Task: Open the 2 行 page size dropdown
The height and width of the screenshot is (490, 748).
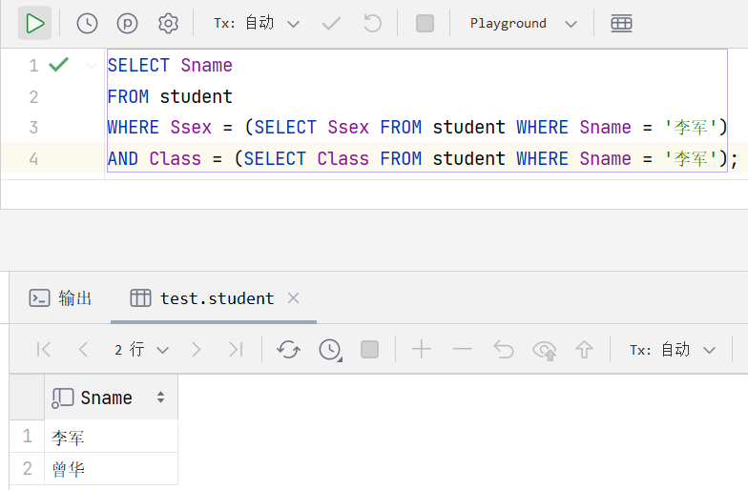Action: point(141,349)
